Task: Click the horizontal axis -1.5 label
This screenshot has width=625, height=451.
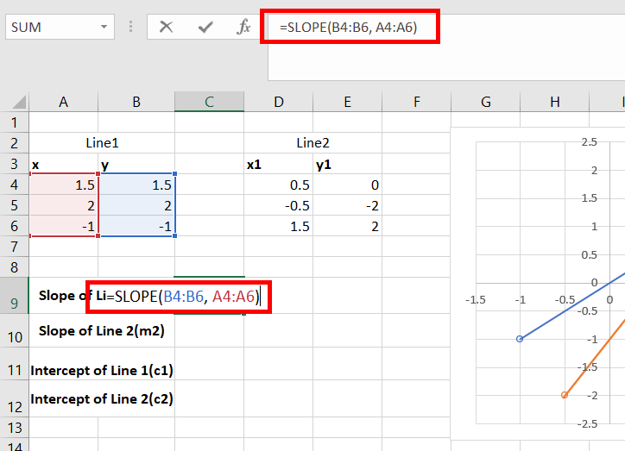Action: click(x=476, y=300)
